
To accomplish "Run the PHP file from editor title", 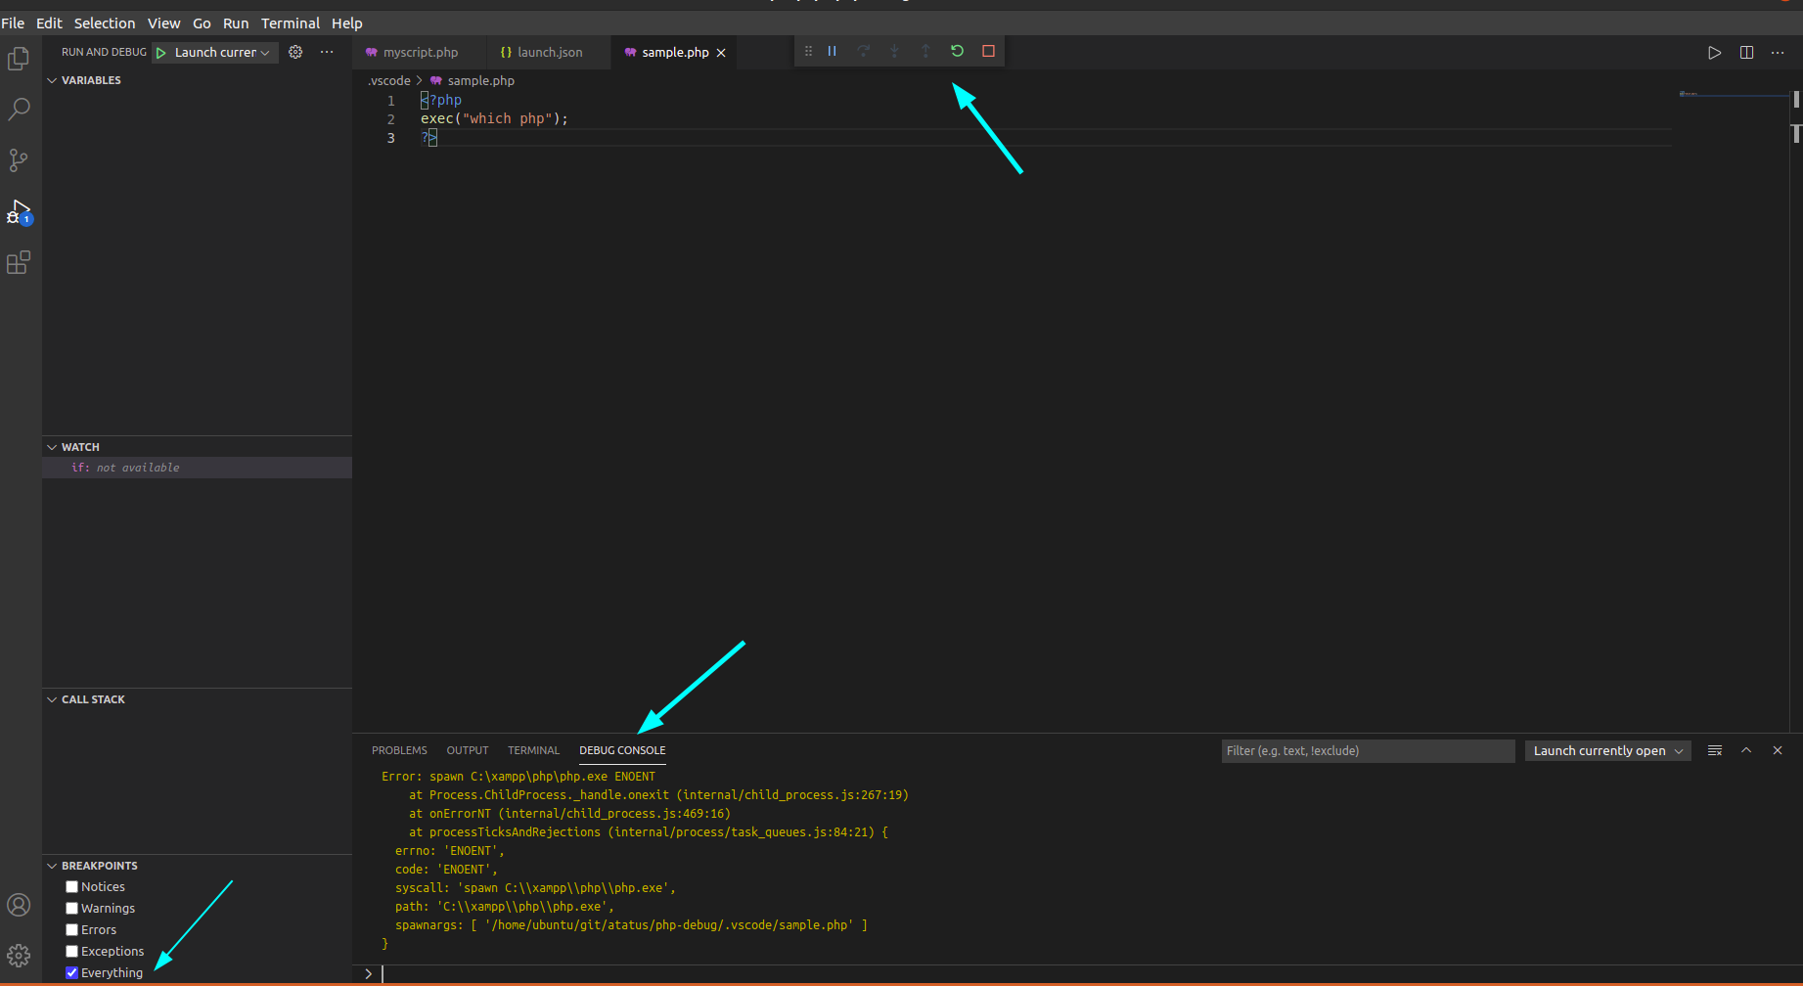I will 1714,53.
